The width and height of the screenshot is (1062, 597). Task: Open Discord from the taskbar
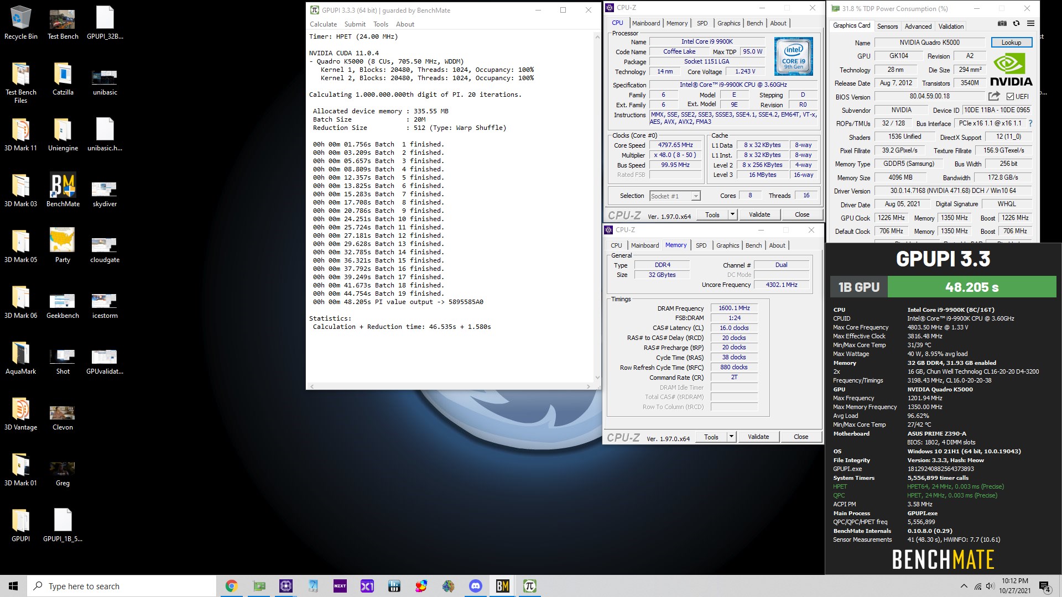click(x=476, y=586)
